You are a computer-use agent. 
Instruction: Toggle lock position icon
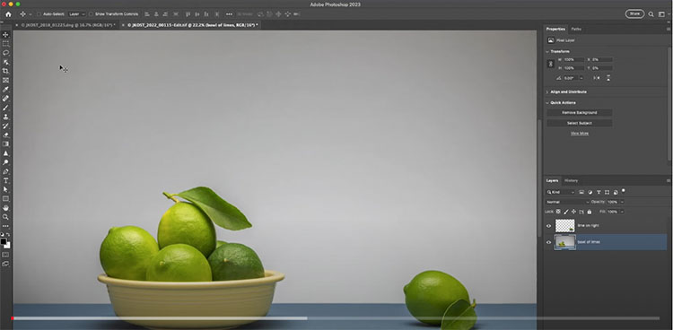(x=573, y=212)
